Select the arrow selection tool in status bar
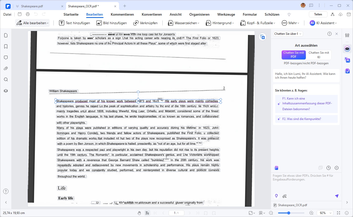This screenshot has width=353, height=217. click(147, 213)
